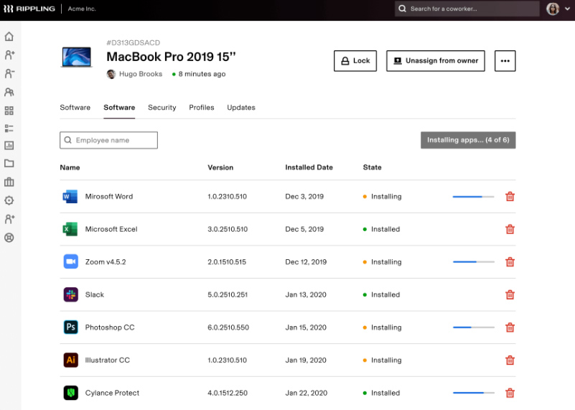Remove Slack using the red trash icon

510,294
